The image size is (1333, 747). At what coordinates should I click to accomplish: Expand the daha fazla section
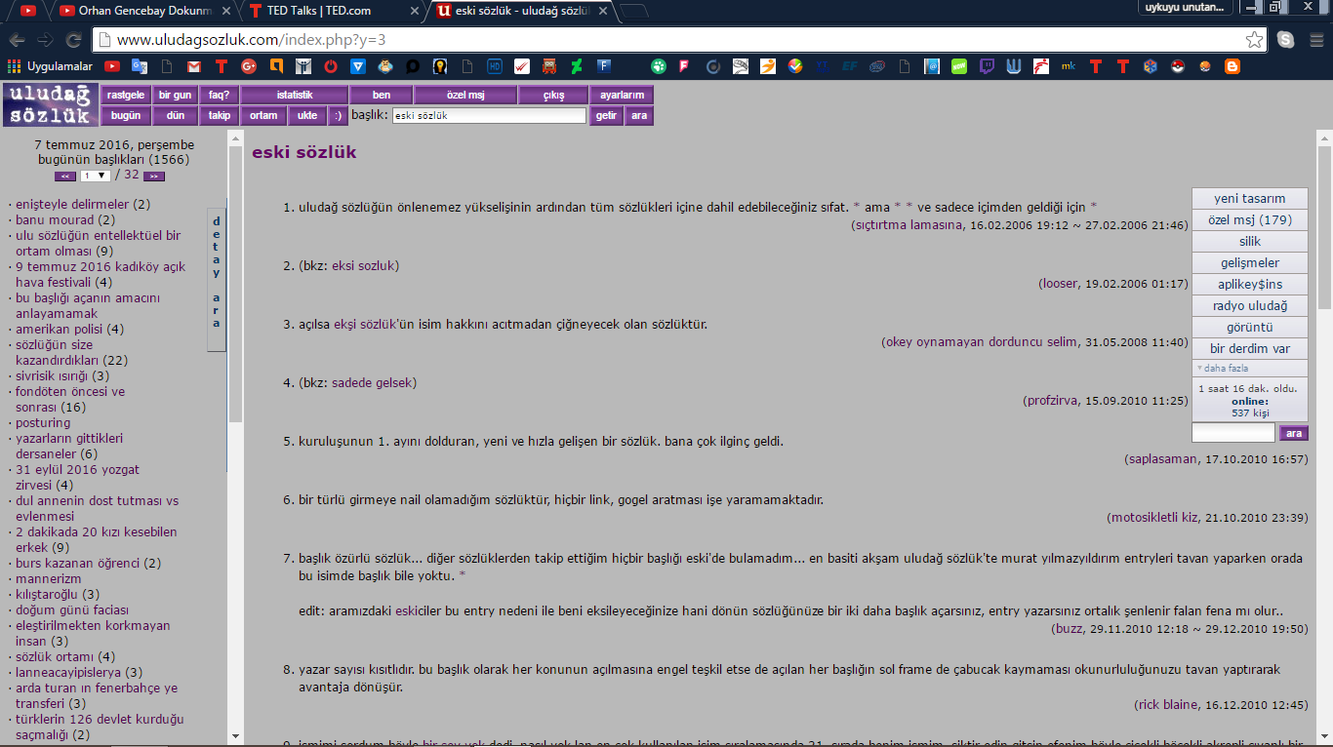1249,369
